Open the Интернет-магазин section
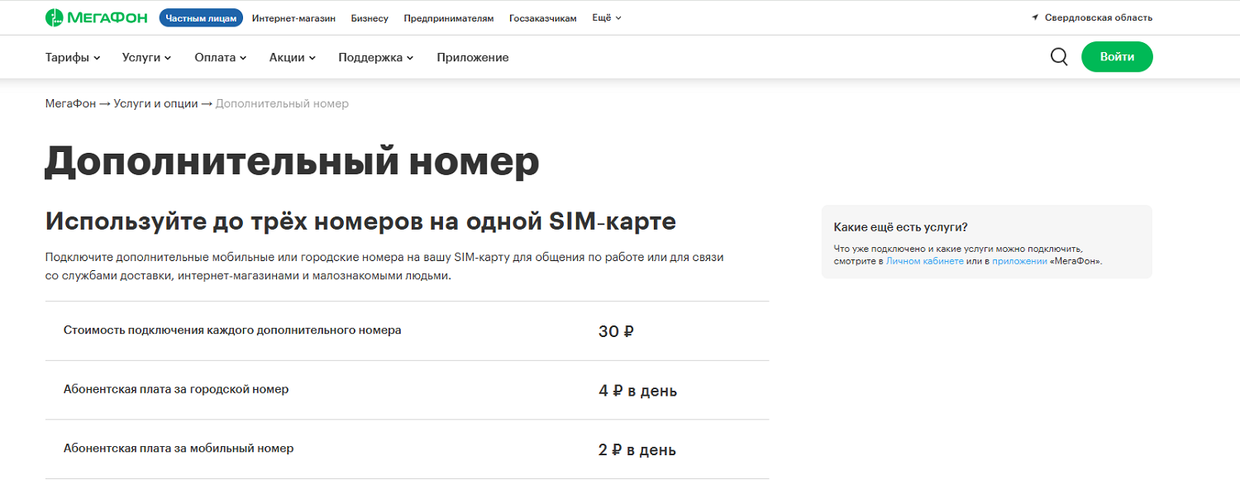 click(x=293, y=17)
